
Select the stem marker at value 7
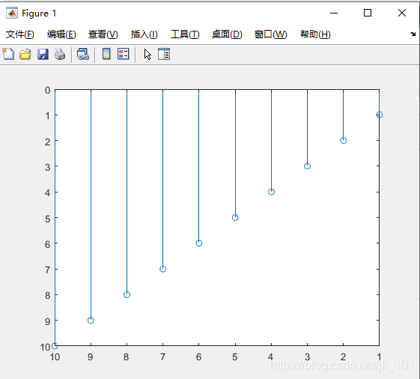tap(163, 269)
